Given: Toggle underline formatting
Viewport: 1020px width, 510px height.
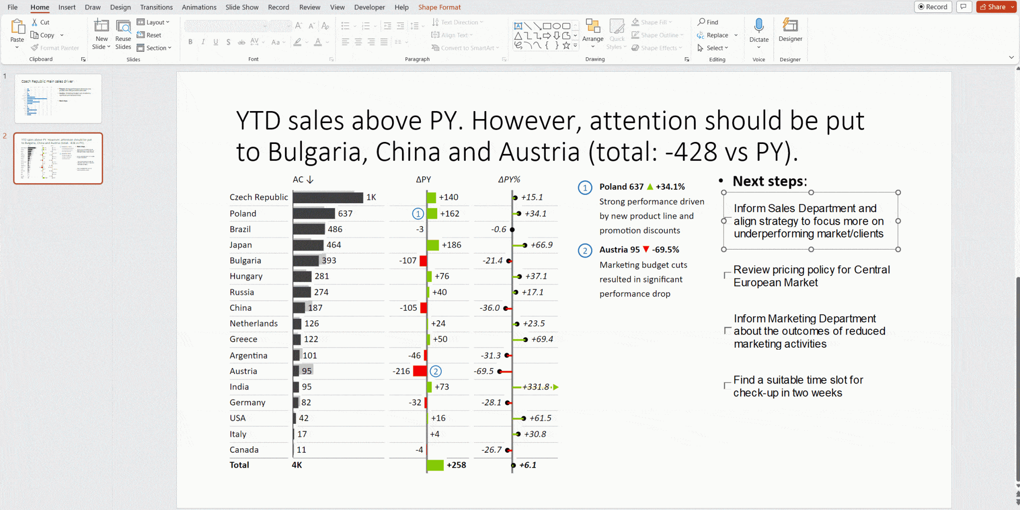Looking at the screenshot, I should pos(216,42).
